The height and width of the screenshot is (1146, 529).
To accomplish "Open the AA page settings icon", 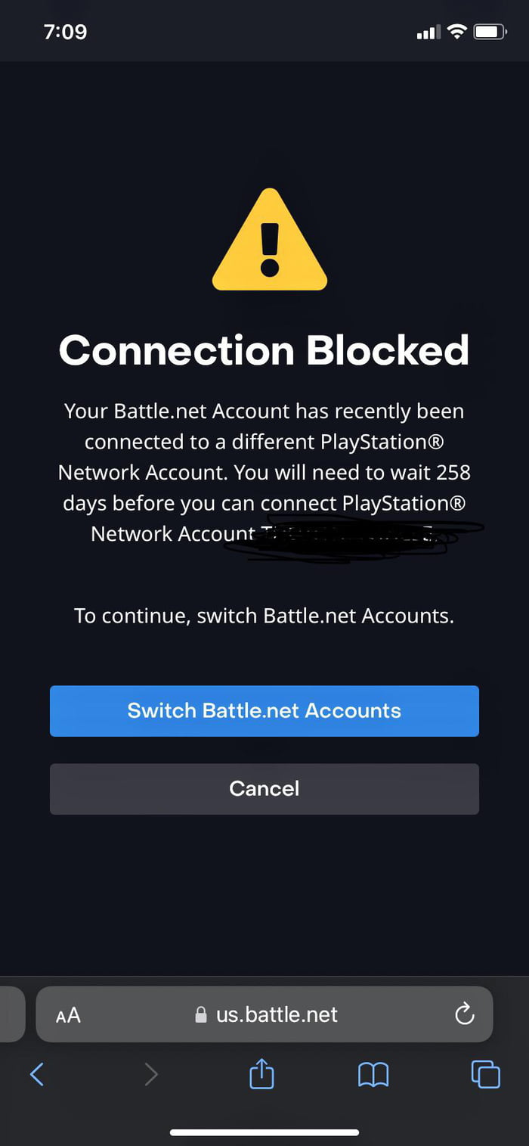I will pos(67,1014).
